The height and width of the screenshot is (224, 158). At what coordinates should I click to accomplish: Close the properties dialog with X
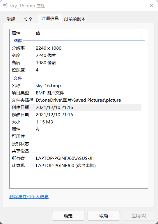[x=151, y=6]
